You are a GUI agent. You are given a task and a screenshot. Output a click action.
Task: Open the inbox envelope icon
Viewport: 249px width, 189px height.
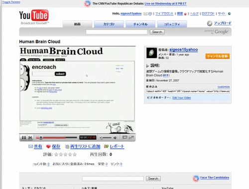(x=145, y=14)
